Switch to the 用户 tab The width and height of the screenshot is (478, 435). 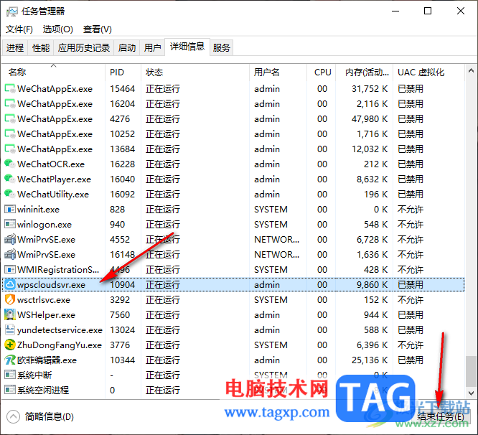[152, 47]
